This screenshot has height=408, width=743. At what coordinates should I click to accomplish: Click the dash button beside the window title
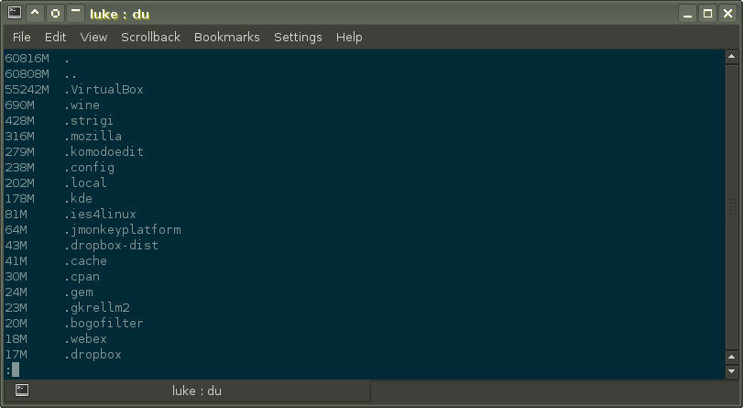(x=75, y=13)
